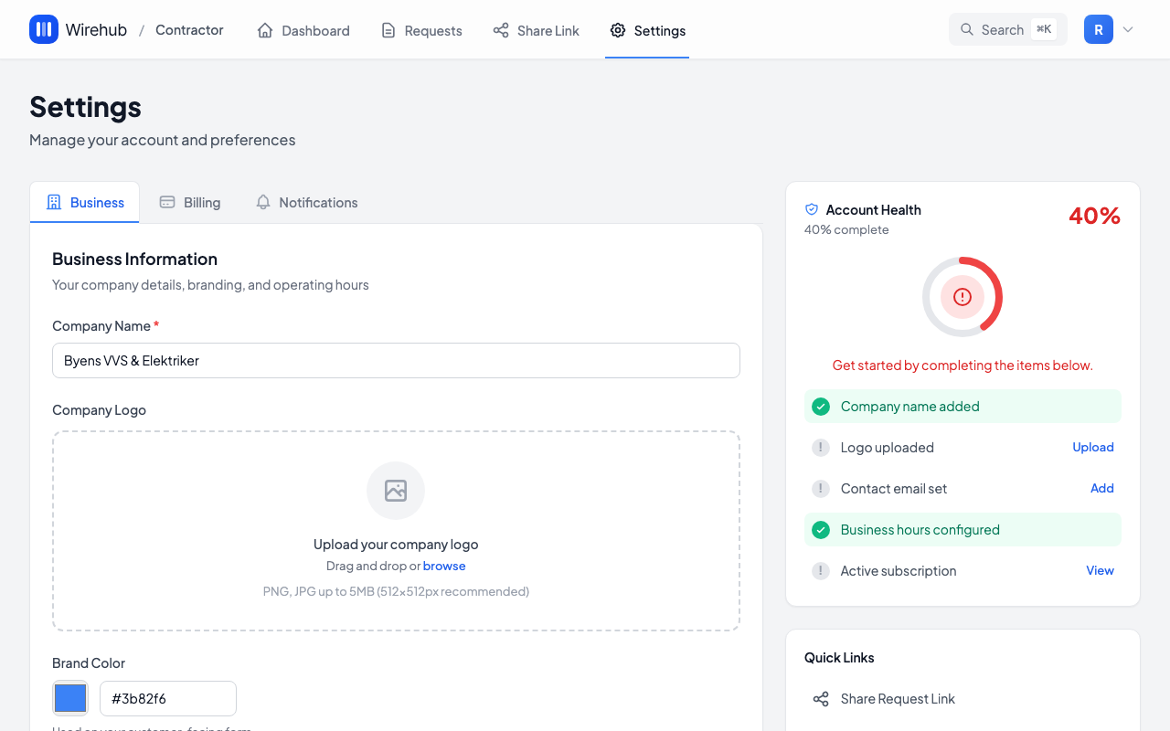Click the shield icon beside Account Health
Viewport: 1170px width, 731px height.
click(812, 209)
